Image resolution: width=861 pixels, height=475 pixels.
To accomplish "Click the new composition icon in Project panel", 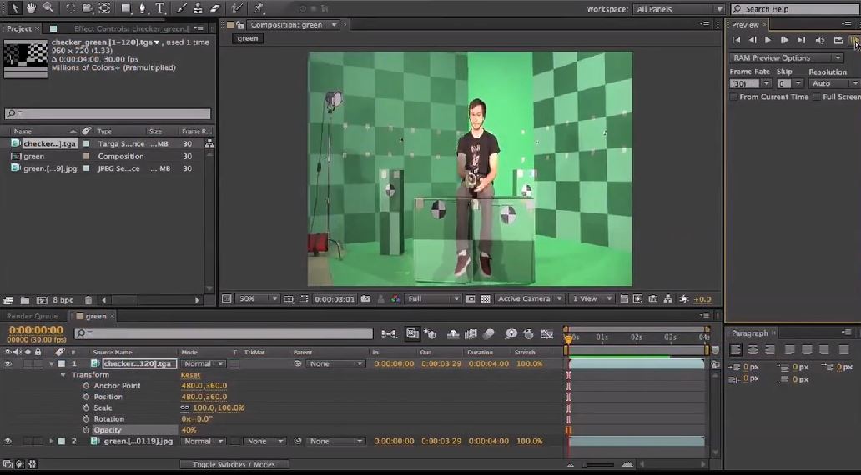I will tap(42, 300).
